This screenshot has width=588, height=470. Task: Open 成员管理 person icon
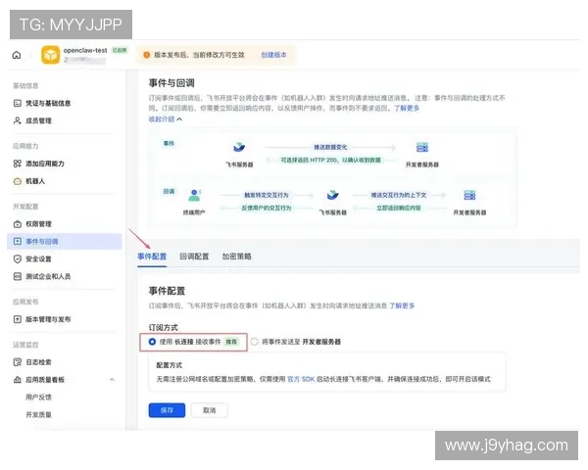click(x=18, y=120)
